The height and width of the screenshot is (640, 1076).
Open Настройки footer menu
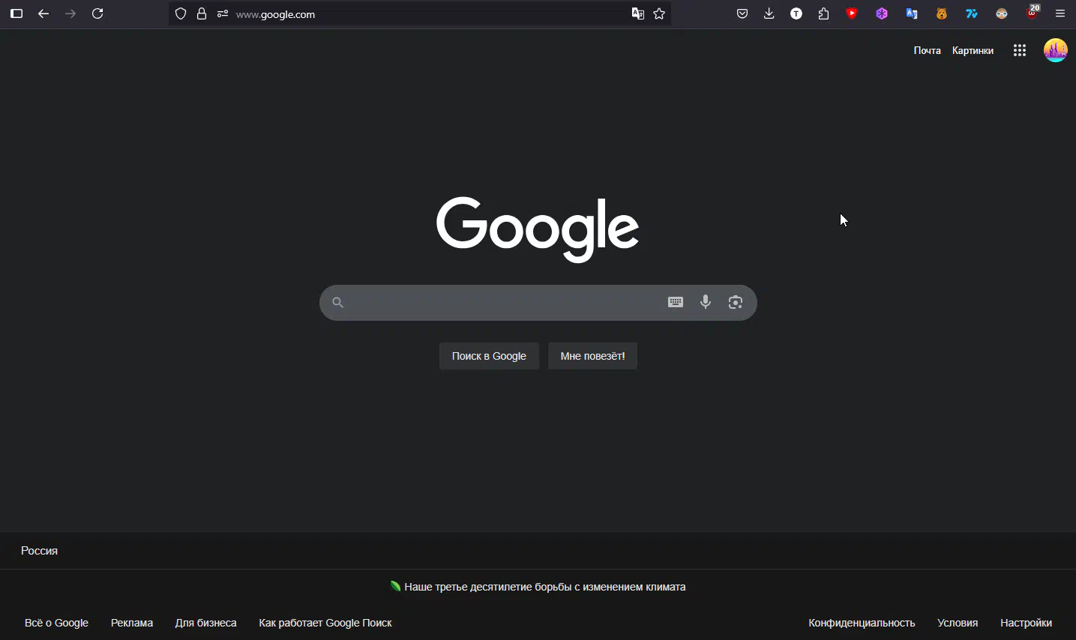1026,623
